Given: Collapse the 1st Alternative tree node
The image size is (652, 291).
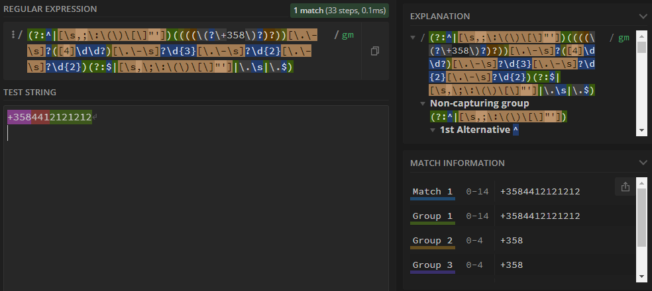Looking at the screenshot, I should pyautogui.click(x=432, y=130).
